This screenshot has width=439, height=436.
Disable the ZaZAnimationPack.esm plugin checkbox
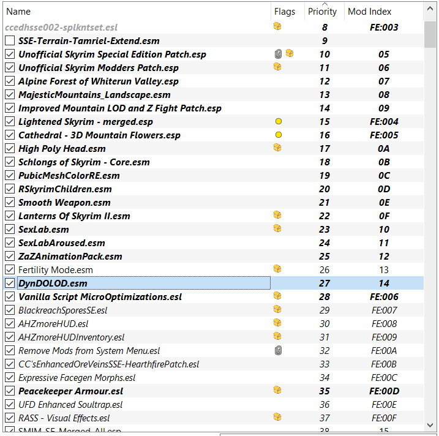[x=10, y=256]
